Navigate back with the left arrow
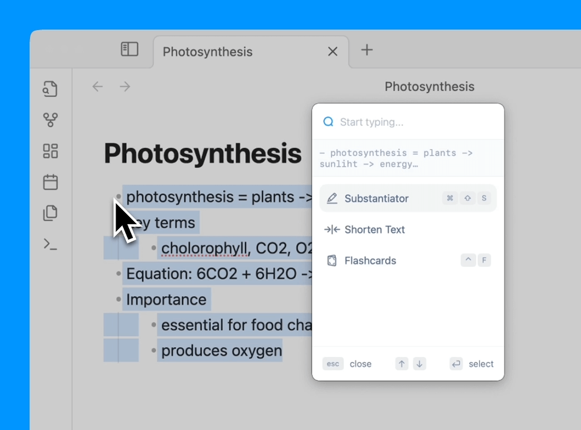The height and width of the screenshot is (430, 581). click(98, 87)
